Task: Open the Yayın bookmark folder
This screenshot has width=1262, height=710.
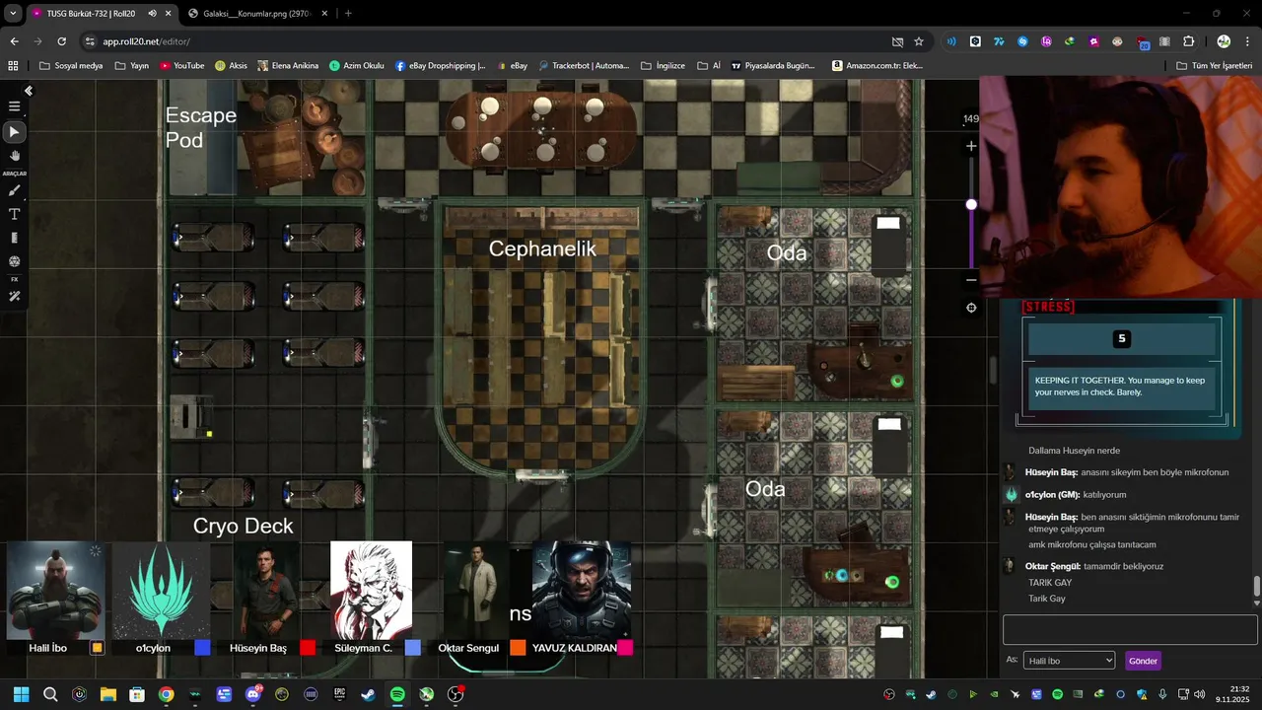Action: click(132, 66)
